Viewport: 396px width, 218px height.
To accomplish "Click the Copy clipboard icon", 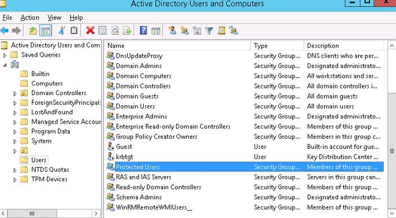I will click(74, 31).
